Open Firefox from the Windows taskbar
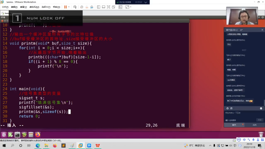This screenshot has height=149, width=265. point(55,145)
